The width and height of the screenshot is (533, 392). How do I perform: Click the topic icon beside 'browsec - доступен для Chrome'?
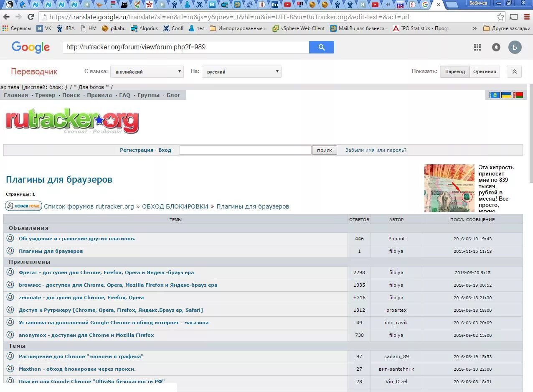tap(10, 285)
